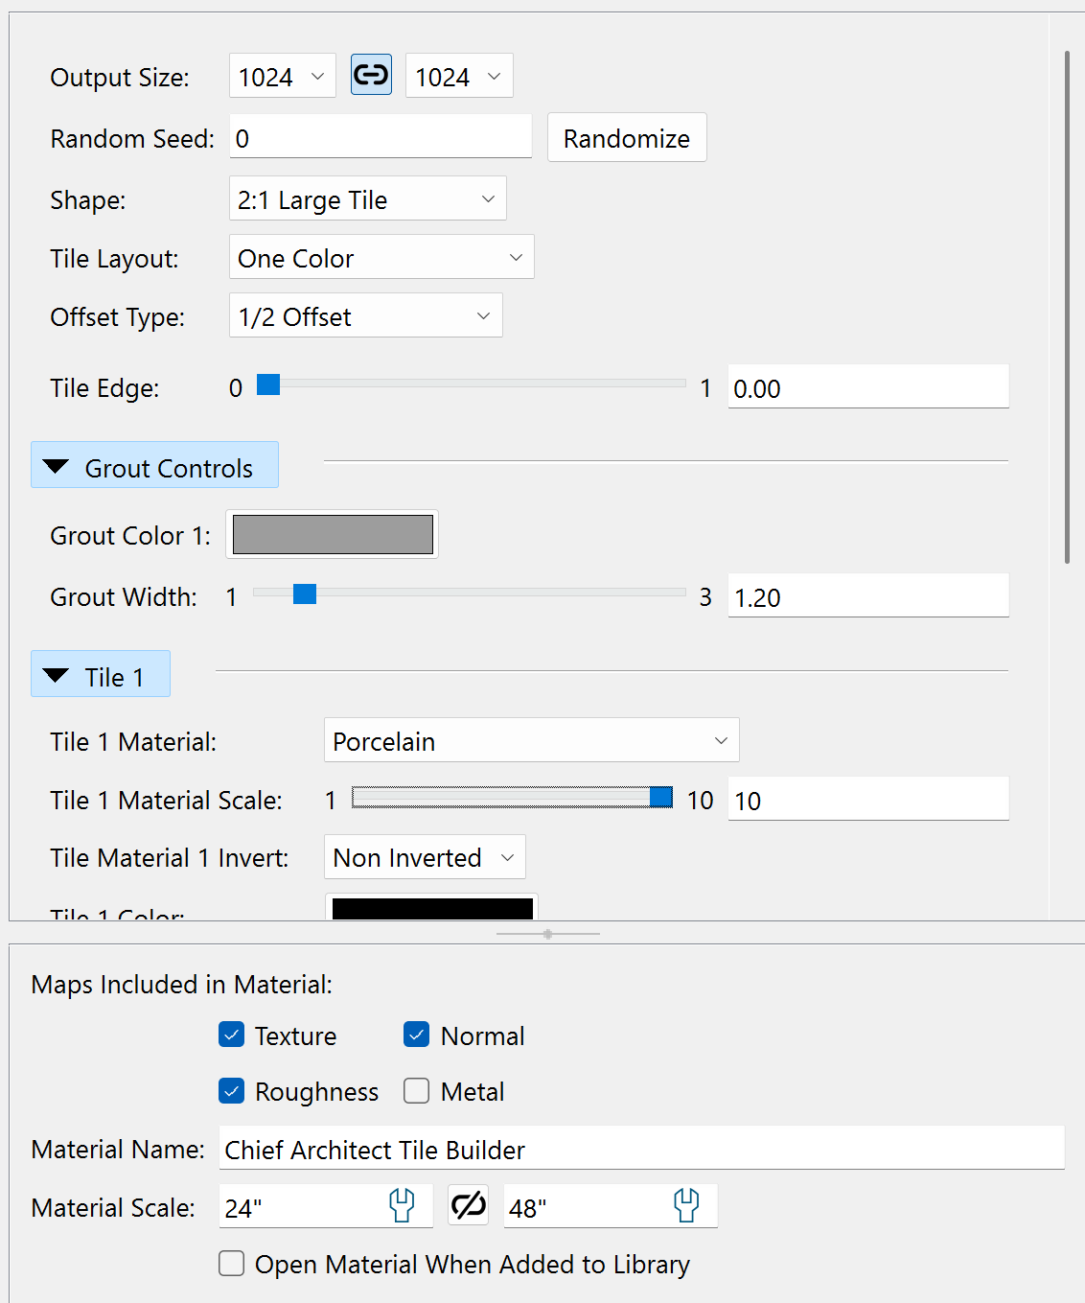Open the Grout Color 1 gray swatch
Screen dimensions: 1085x1303
tap(333, 535)
